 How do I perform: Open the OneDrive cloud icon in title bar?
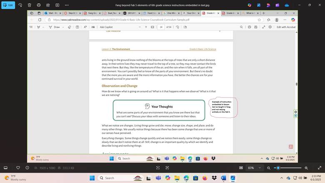coord(286,5)
